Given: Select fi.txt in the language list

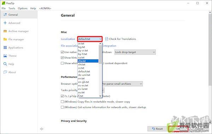Looking at the screenshot, I should [x=88, y=96].
